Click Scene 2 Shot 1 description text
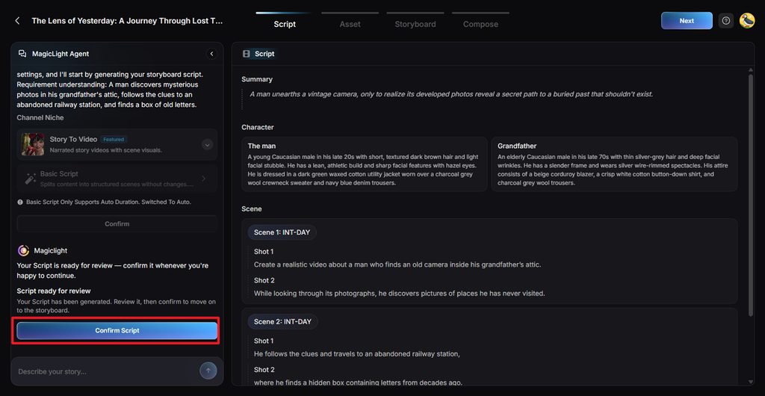The height and width of the screenshot is (396, 765). (357, 354)
